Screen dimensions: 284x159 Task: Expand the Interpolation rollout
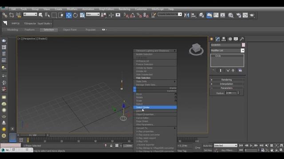[x=227, y=84]
